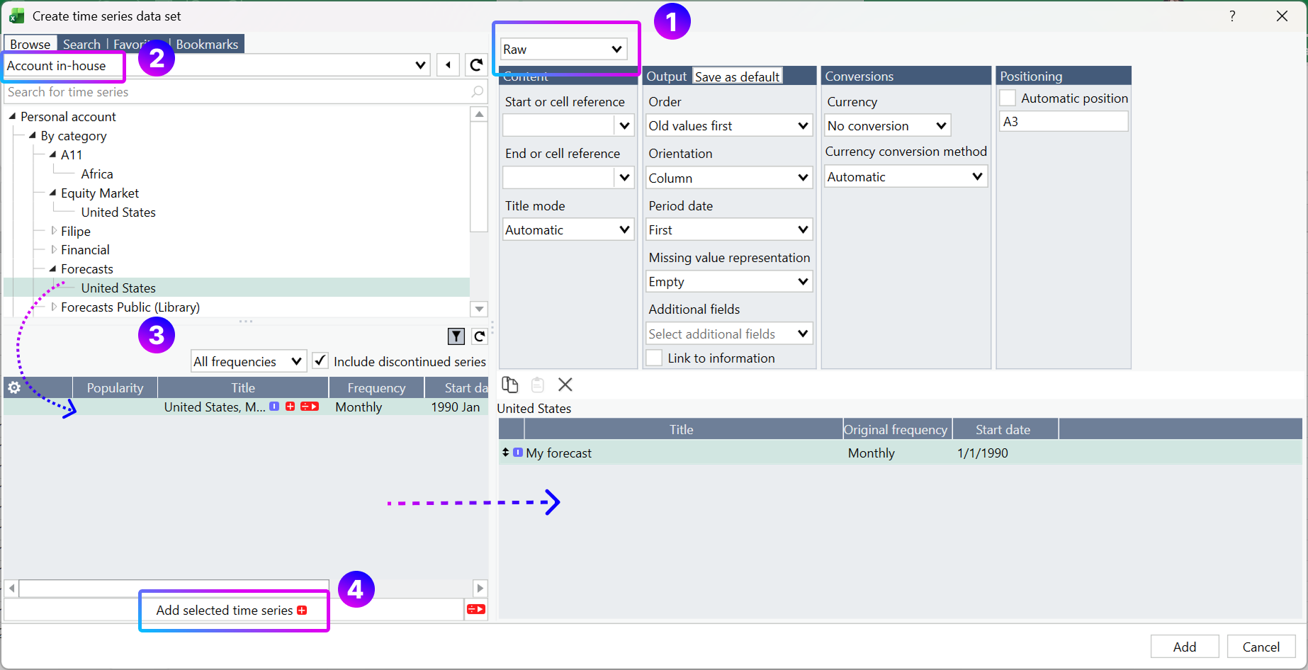1308x670 pixels.
Task: Enable Automatic position checkbox
Action: pos(1008,98)
